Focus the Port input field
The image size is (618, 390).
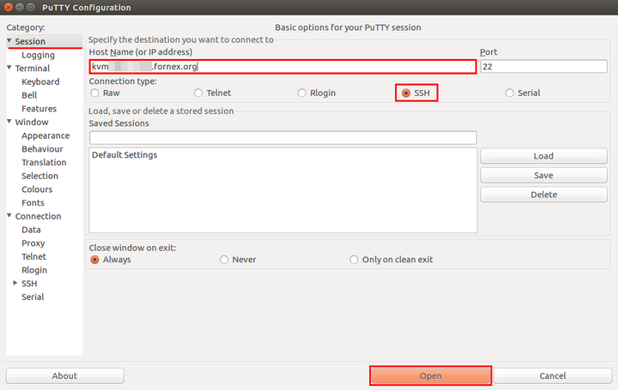pyautogui.click(x=543, y=67)
